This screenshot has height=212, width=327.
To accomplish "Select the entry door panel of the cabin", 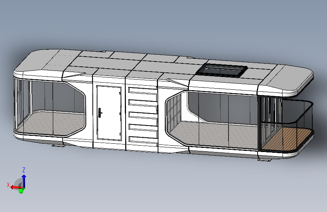I will pos(109,113).
